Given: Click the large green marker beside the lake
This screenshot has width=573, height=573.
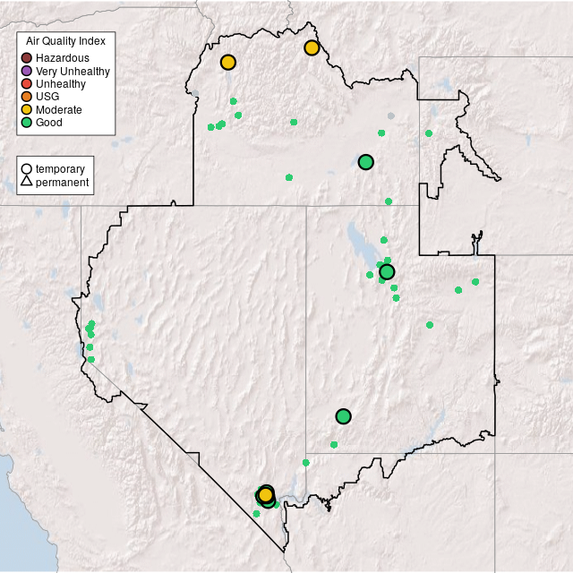Looking at the screenshot, I should (387, 272).
